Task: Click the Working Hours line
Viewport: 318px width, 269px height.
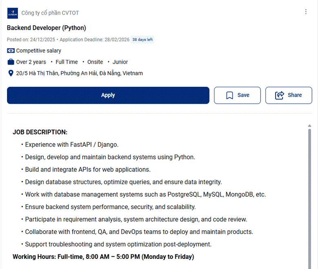Action: click(103, 257)
